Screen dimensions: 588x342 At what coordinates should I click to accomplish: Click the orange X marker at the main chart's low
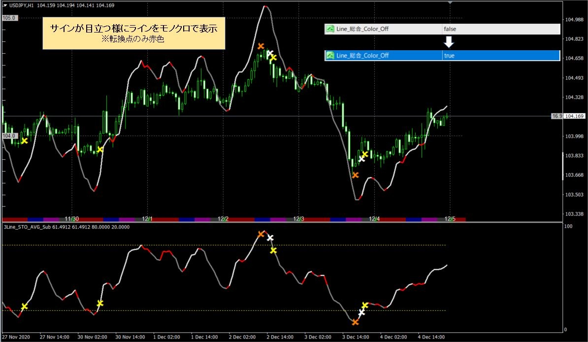(355, 175)
